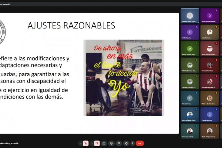Open audio settings arrow beside microphone
The height and width of the screenshot is (148, 222).
(81, 143)
